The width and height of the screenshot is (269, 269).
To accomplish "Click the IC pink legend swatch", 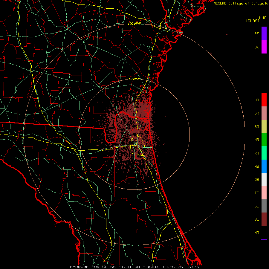I will tap(264, 193).
